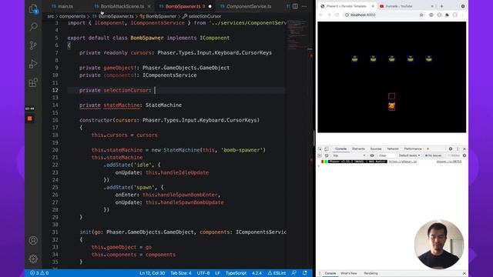Bookmark this page with the star icon
493x277 pixels.
click(421, 15)
